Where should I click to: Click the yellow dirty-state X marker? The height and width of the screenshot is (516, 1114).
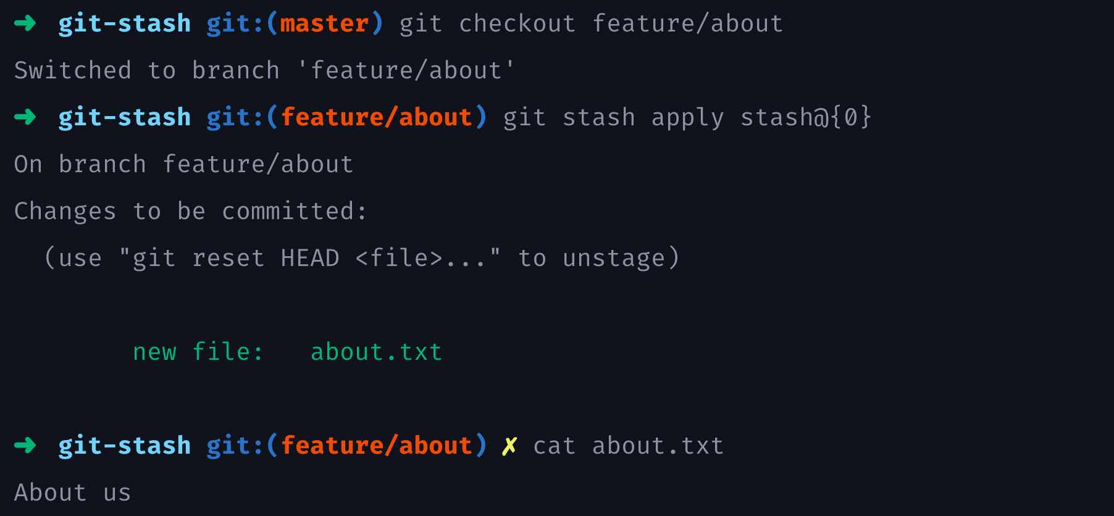point(509,446)
